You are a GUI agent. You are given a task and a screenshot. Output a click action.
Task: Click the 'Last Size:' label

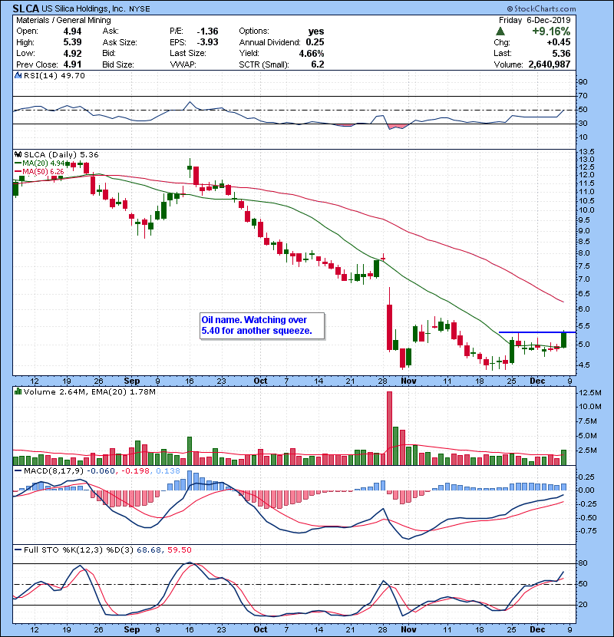188,53
